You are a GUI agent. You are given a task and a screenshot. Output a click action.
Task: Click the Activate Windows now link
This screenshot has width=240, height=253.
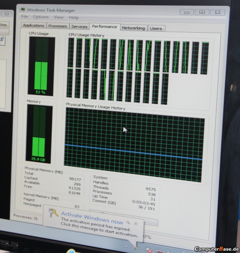point(92,218)
